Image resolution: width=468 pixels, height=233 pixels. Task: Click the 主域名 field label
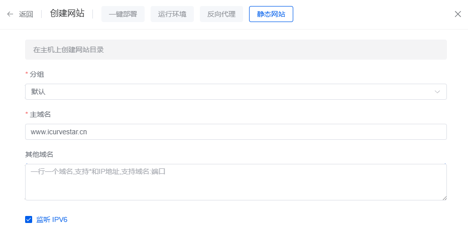tap(40, 114)
